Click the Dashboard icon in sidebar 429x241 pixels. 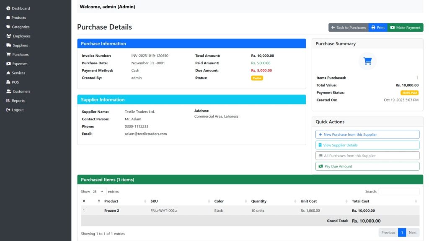[8, 8]
